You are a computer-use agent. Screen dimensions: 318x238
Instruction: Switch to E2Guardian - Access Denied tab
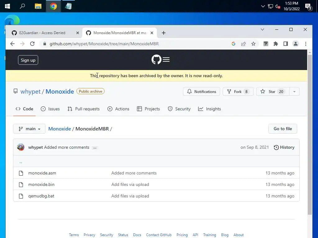coord(42,33)
